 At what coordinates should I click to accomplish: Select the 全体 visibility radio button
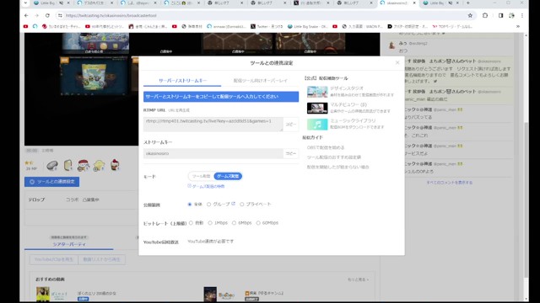click(189, 205)
